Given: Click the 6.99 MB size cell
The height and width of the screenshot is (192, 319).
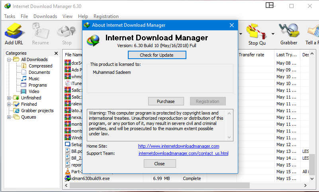Looking at the screenshot, I should (161, 178).
